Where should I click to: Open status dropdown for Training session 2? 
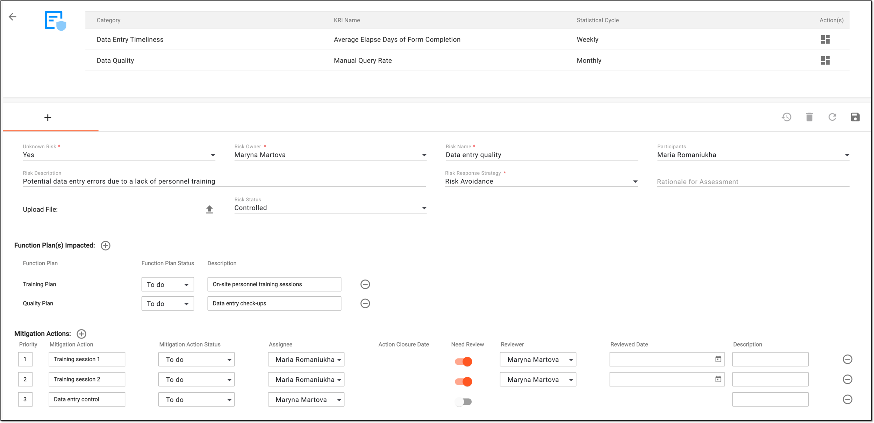point(196,379)
